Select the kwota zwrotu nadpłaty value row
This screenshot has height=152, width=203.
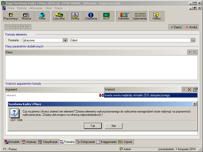pyautogui.click(x=151, y=95)
